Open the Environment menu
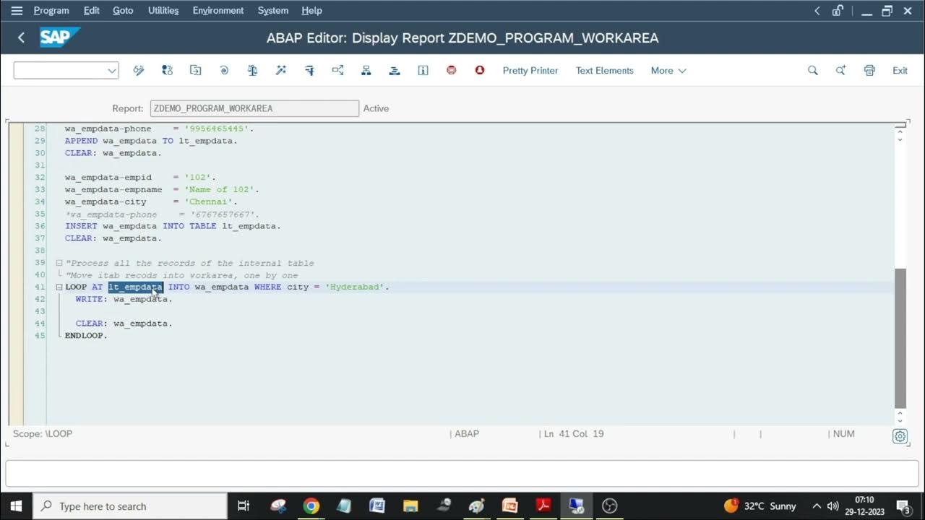The width and height of the screenshot is (925, 520). point(218,11)
